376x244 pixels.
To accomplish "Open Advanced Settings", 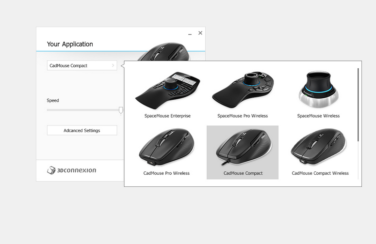I will 82,130.
